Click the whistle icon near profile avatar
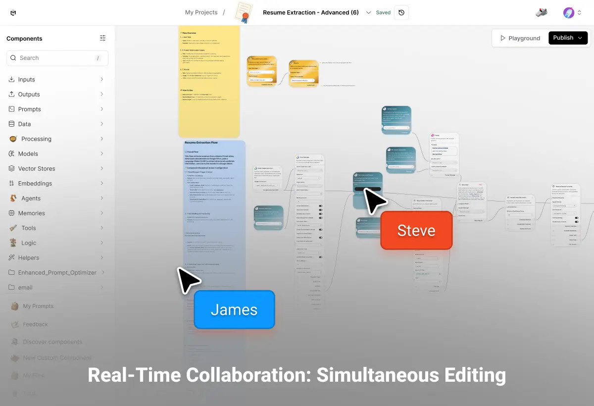Image resolution: width=594 pixels, height=406 pixels. pos(541,13)
